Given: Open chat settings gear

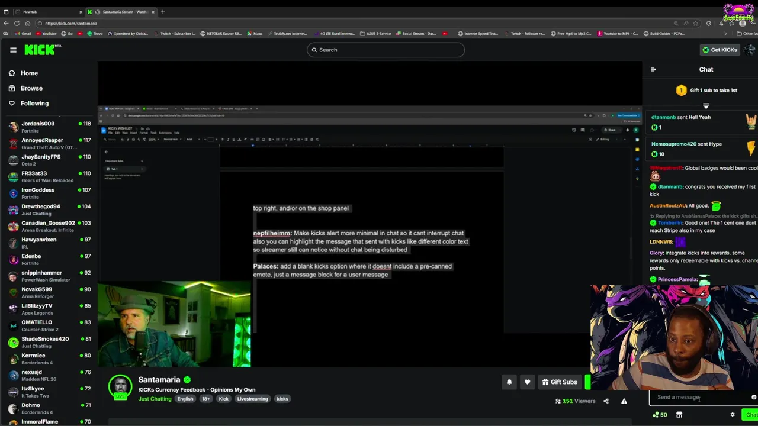Looking at the screenshot, I should [x=733, y=415].
